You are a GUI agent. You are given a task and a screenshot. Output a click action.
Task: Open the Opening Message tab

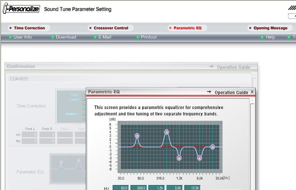pyautogui.click(x=270, y=28)
